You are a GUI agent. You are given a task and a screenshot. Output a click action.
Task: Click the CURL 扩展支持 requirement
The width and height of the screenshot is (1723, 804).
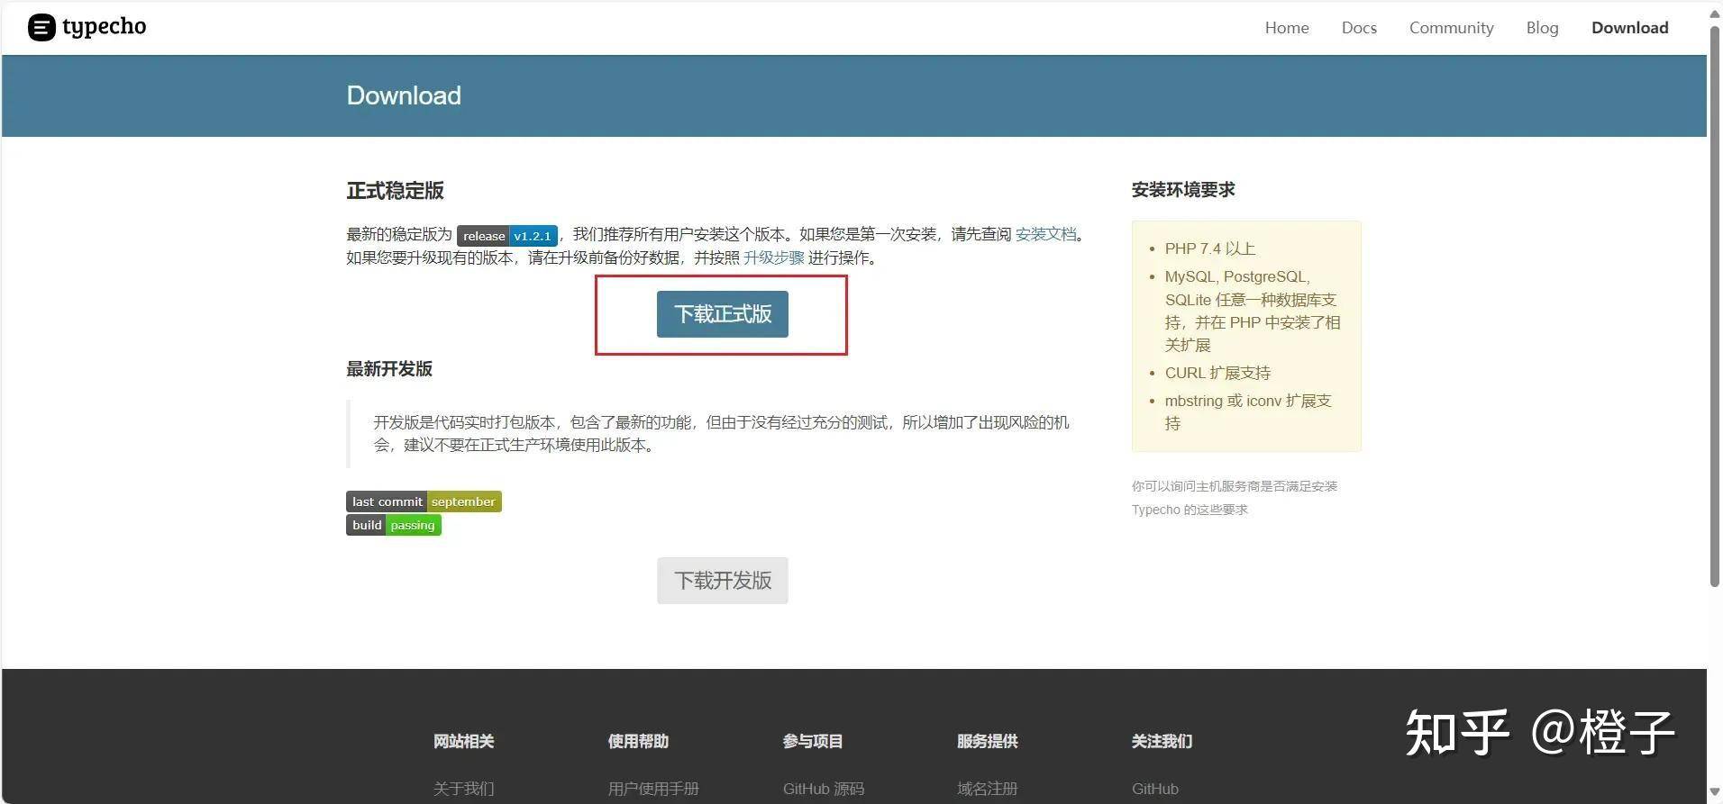tap(1217, 373)
